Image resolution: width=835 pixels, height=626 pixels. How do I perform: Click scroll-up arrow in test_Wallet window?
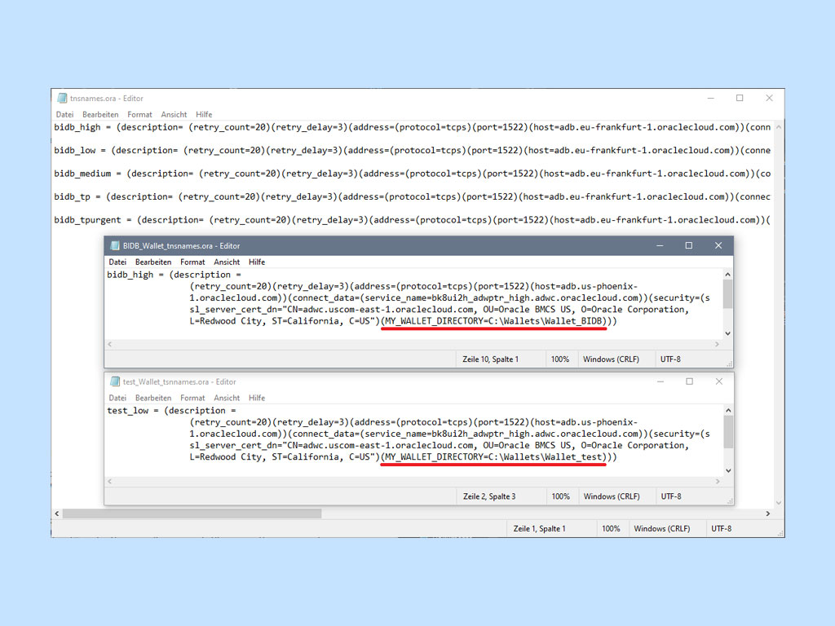728,411
